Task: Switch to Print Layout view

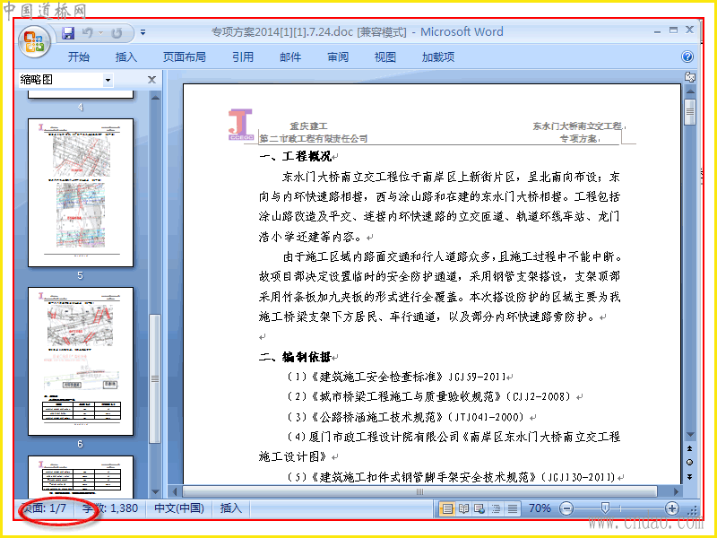Action: pos(446,508)
